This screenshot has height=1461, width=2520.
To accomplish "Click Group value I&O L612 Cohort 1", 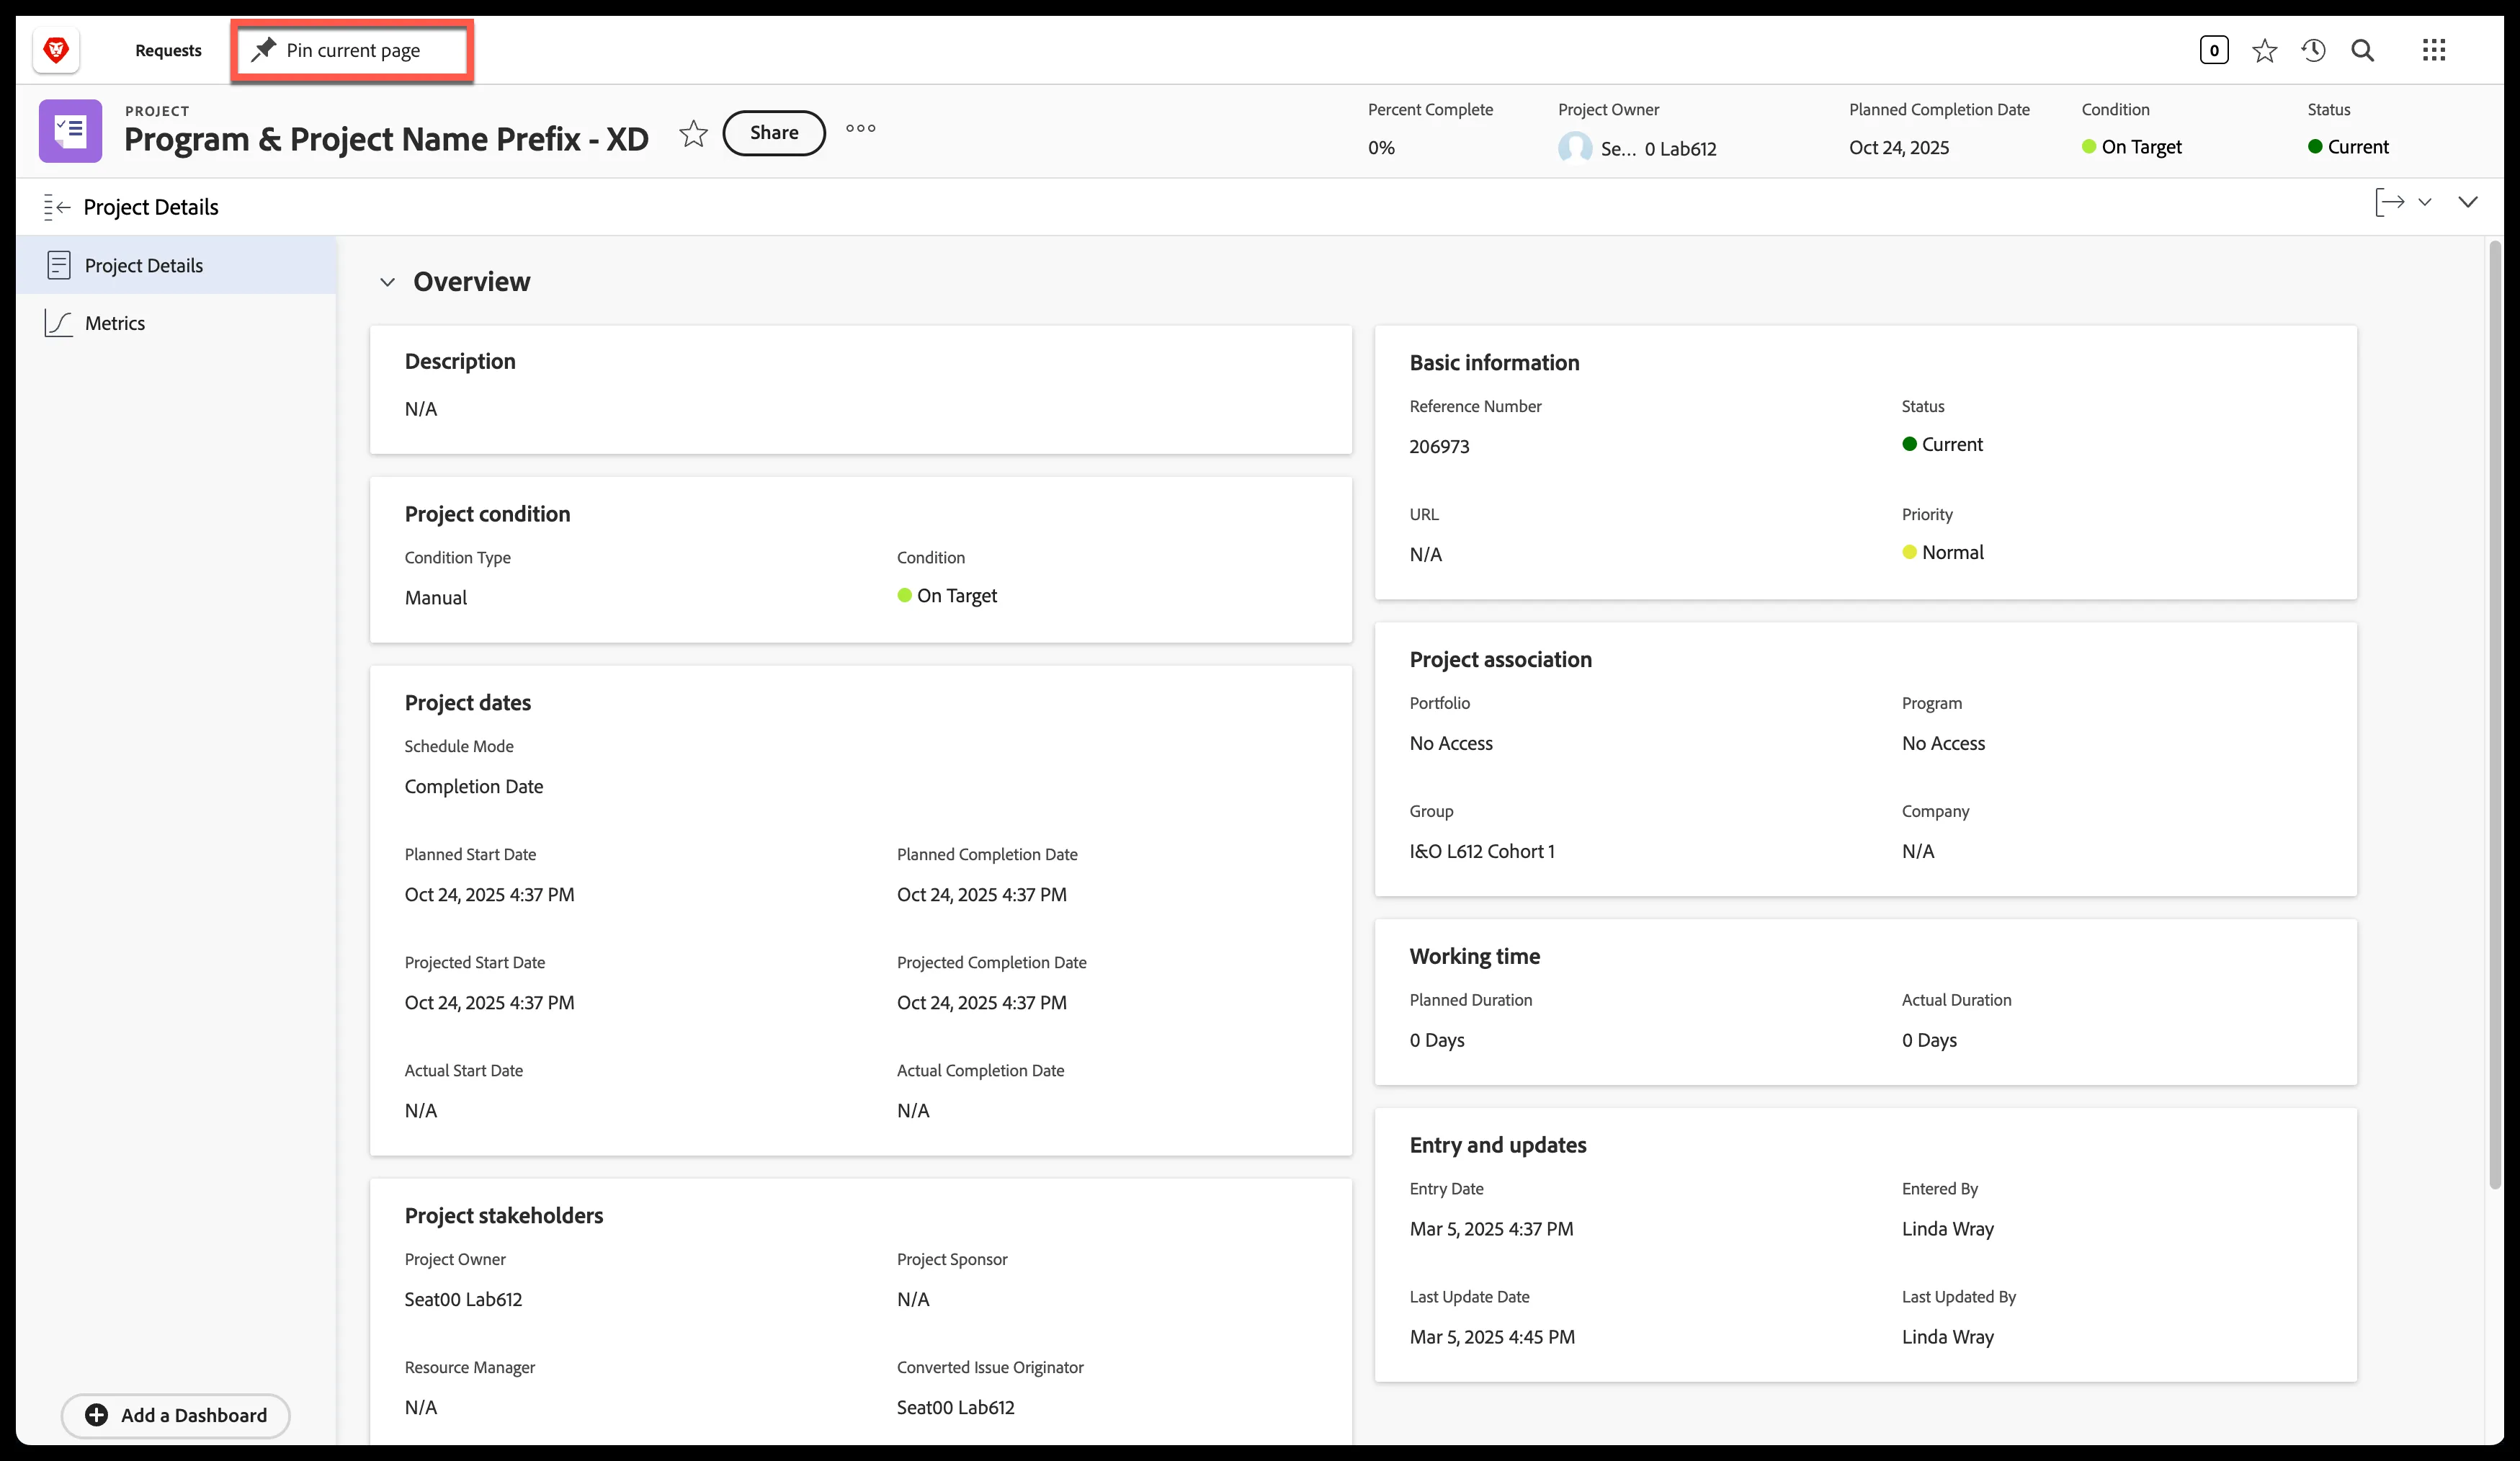I will (x=1482, y=851).
